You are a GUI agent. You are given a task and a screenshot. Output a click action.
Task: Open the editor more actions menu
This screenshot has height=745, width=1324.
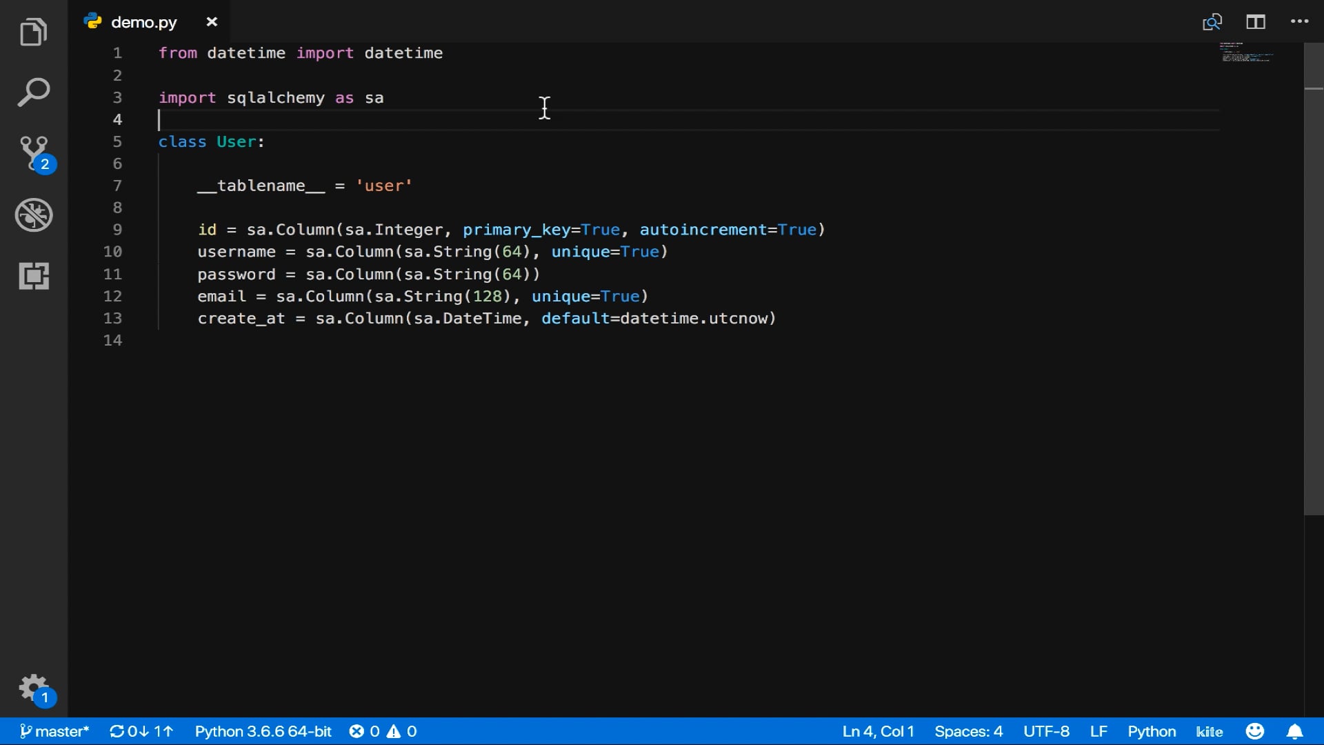[x=1301, y=21]
